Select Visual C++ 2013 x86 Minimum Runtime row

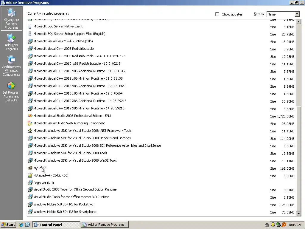click(162, 93)
